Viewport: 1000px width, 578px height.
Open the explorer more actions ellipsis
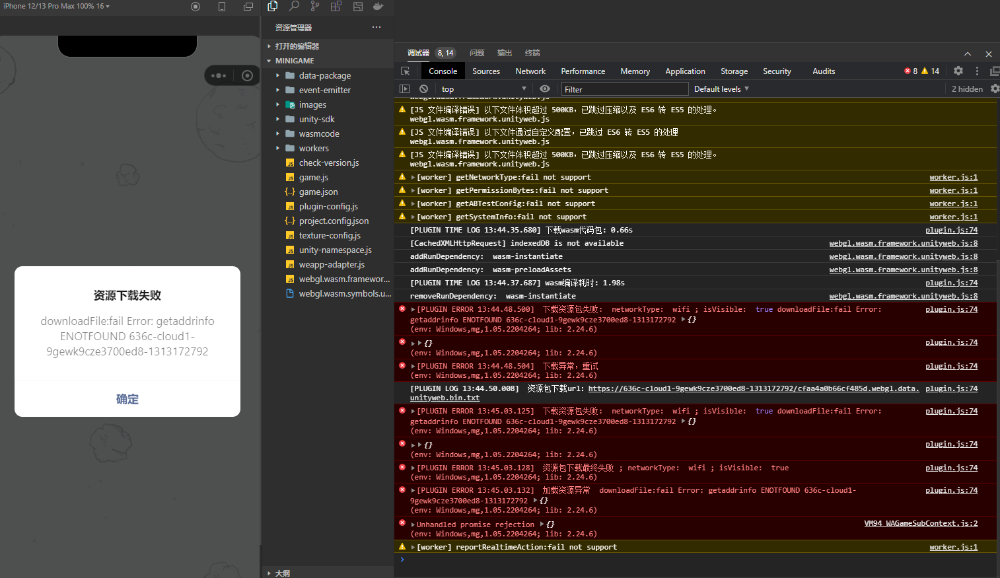[376, 27]
